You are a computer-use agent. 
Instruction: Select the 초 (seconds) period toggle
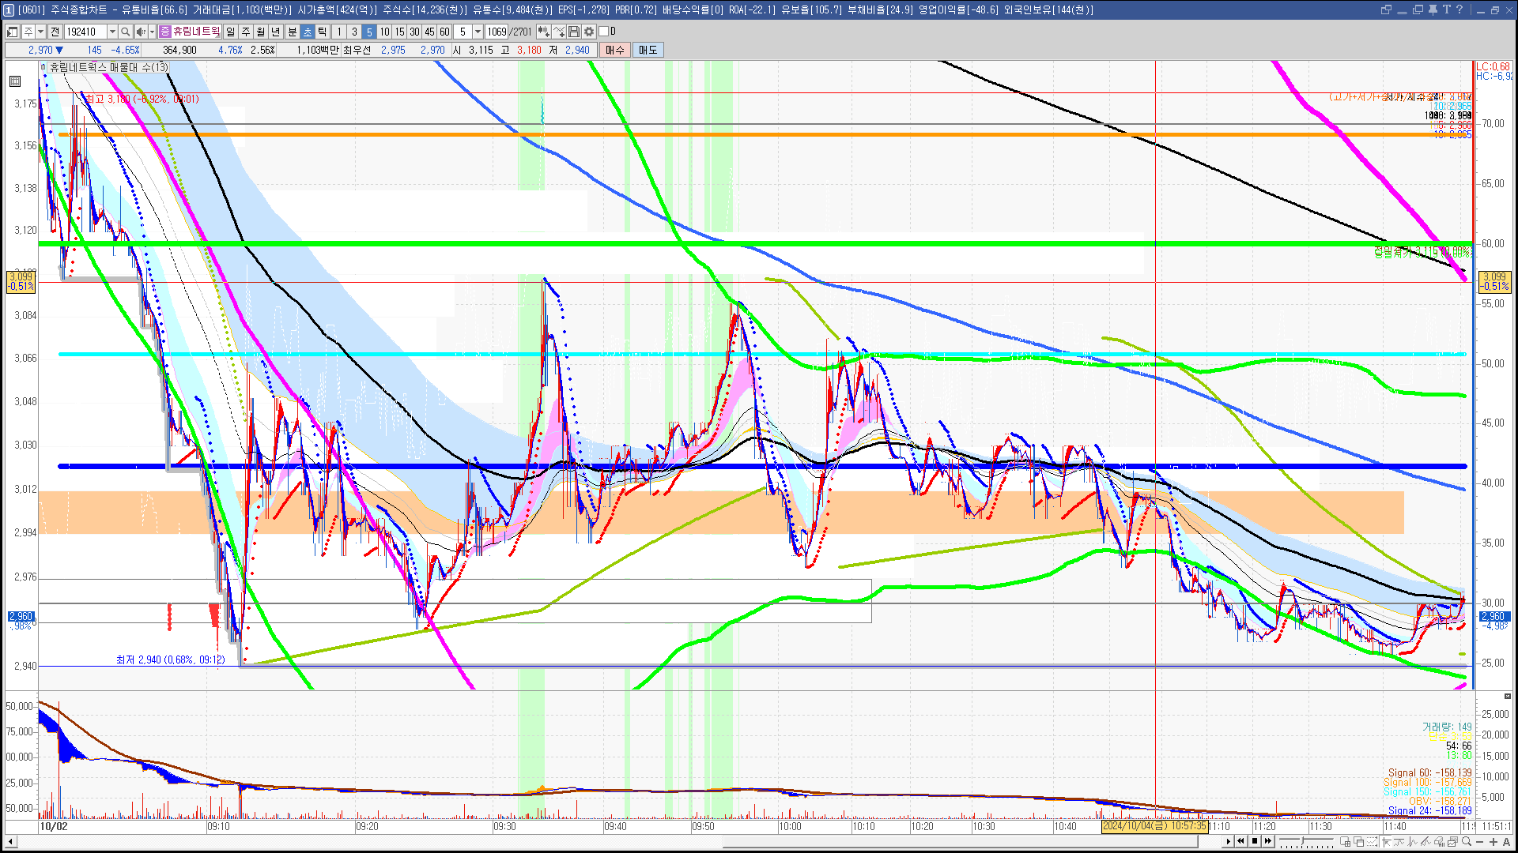point(308,32)
